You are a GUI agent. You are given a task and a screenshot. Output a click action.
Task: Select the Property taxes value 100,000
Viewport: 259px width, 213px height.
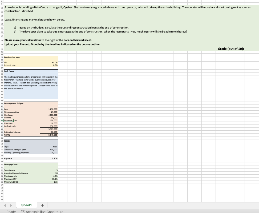(x=54, y=120)
